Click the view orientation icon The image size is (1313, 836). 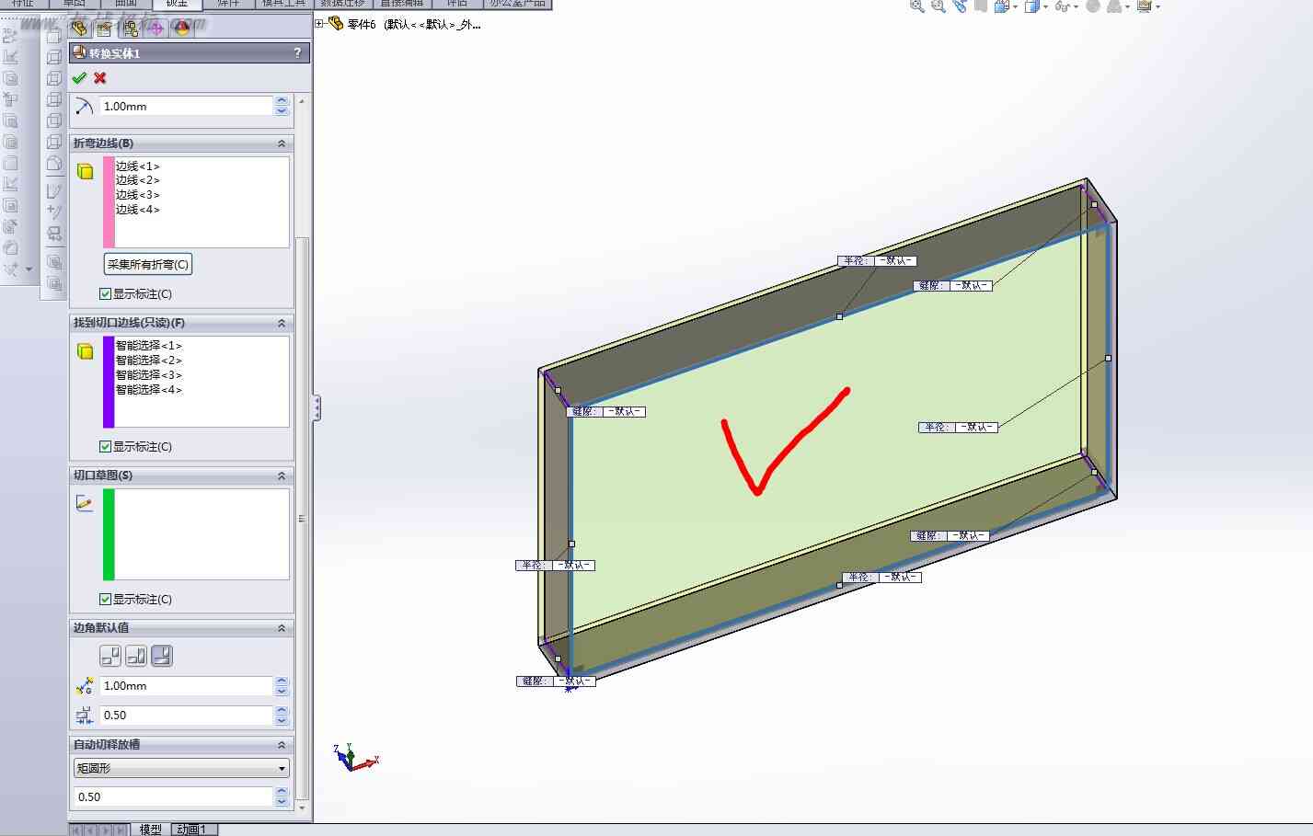(x=1002, y=6)
